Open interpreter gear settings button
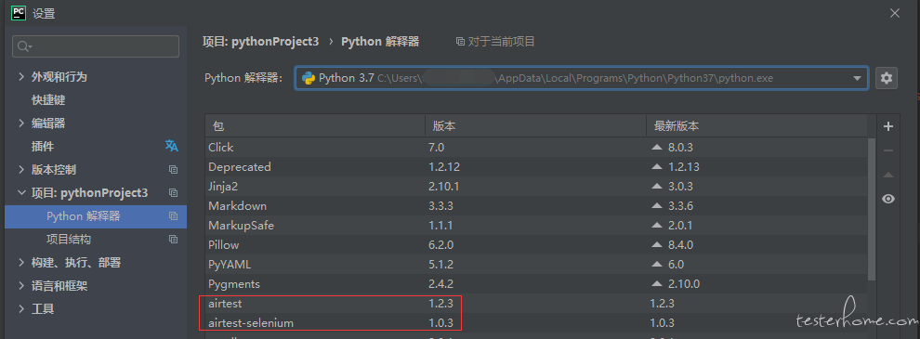Screen dimensions: 920x339 (886, 78)
